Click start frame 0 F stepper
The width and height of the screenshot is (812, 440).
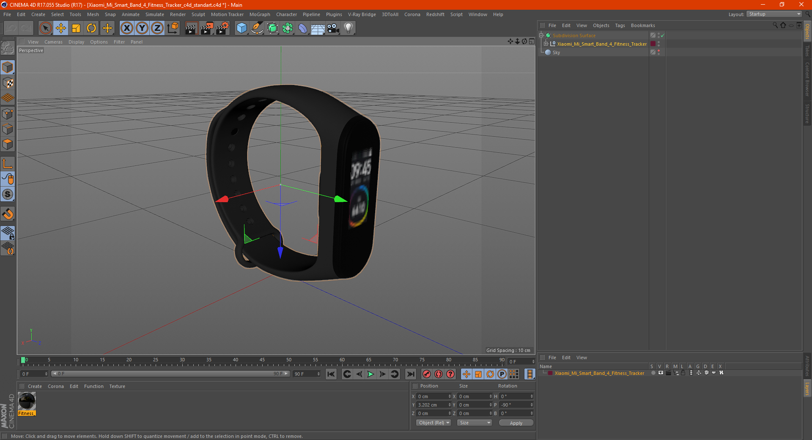[x=46, y=374]
